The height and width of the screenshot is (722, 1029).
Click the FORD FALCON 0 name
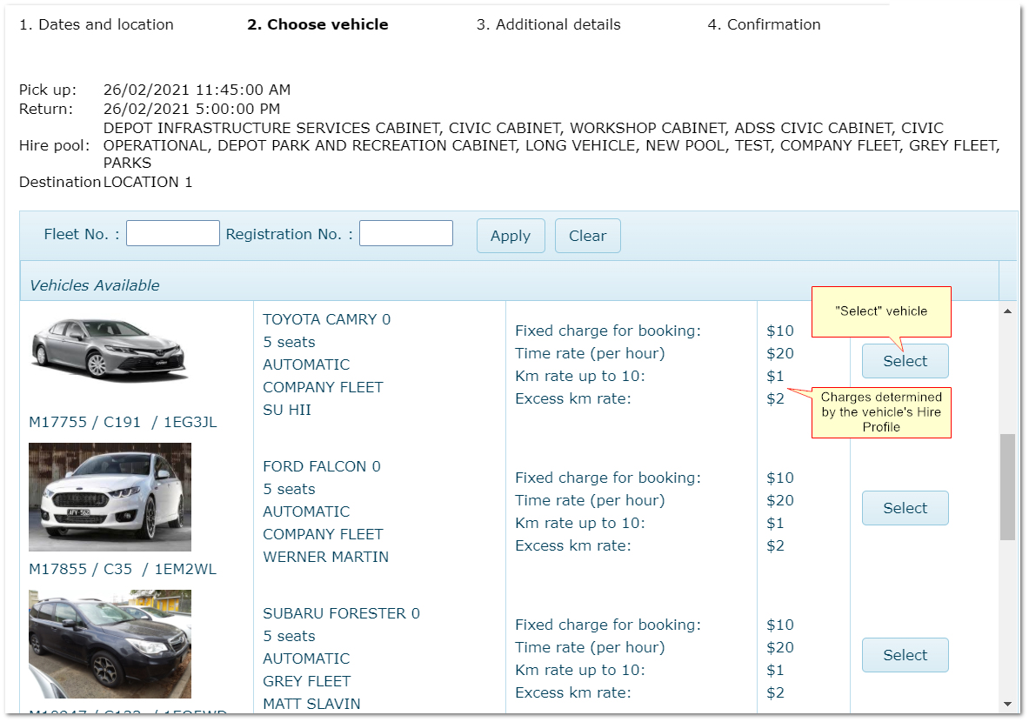(321, 466)
